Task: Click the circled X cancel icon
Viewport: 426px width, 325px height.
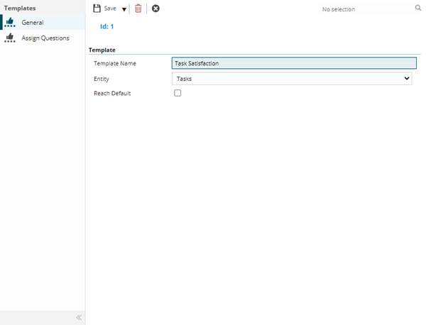Action: (155, 9)
